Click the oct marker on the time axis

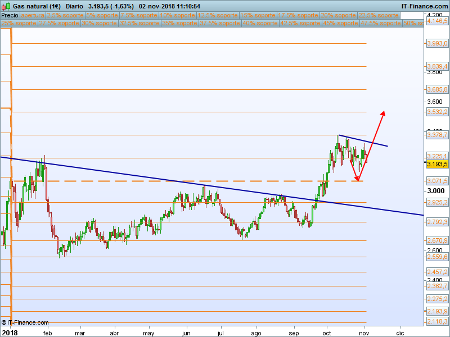327,333
